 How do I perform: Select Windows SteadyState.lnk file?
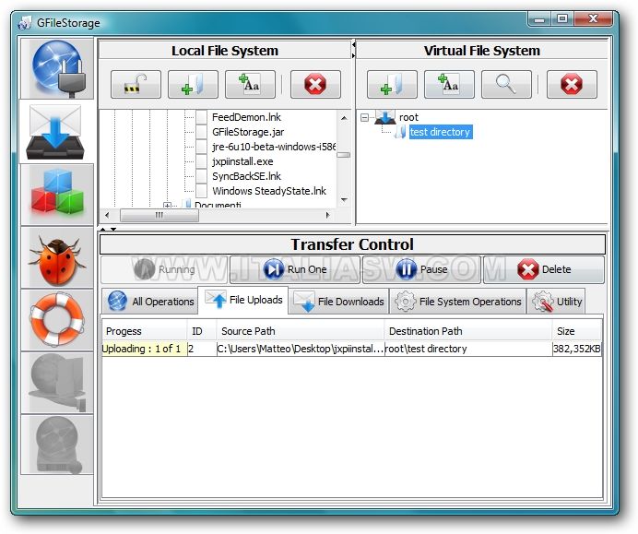coord(269,191)
